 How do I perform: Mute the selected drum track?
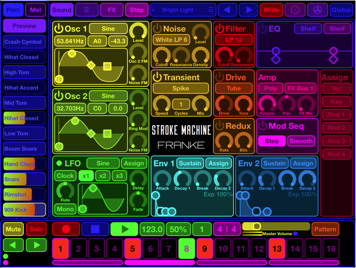(13, 229)
